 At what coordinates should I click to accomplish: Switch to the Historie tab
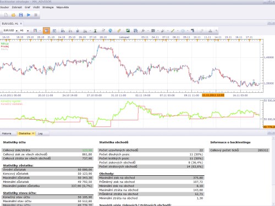click(x=7, y=133)
